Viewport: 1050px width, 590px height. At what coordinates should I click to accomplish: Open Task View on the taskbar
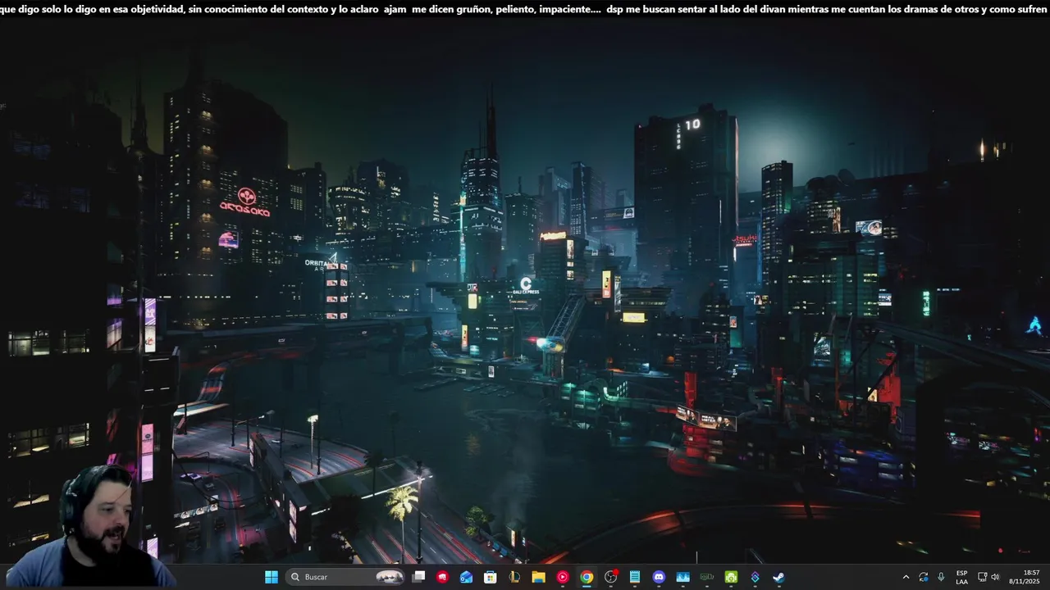[x=418, y=577]
